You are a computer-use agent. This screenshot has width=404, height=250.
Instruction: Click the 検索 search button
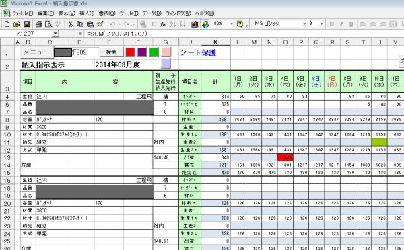[x=111, y=52]
